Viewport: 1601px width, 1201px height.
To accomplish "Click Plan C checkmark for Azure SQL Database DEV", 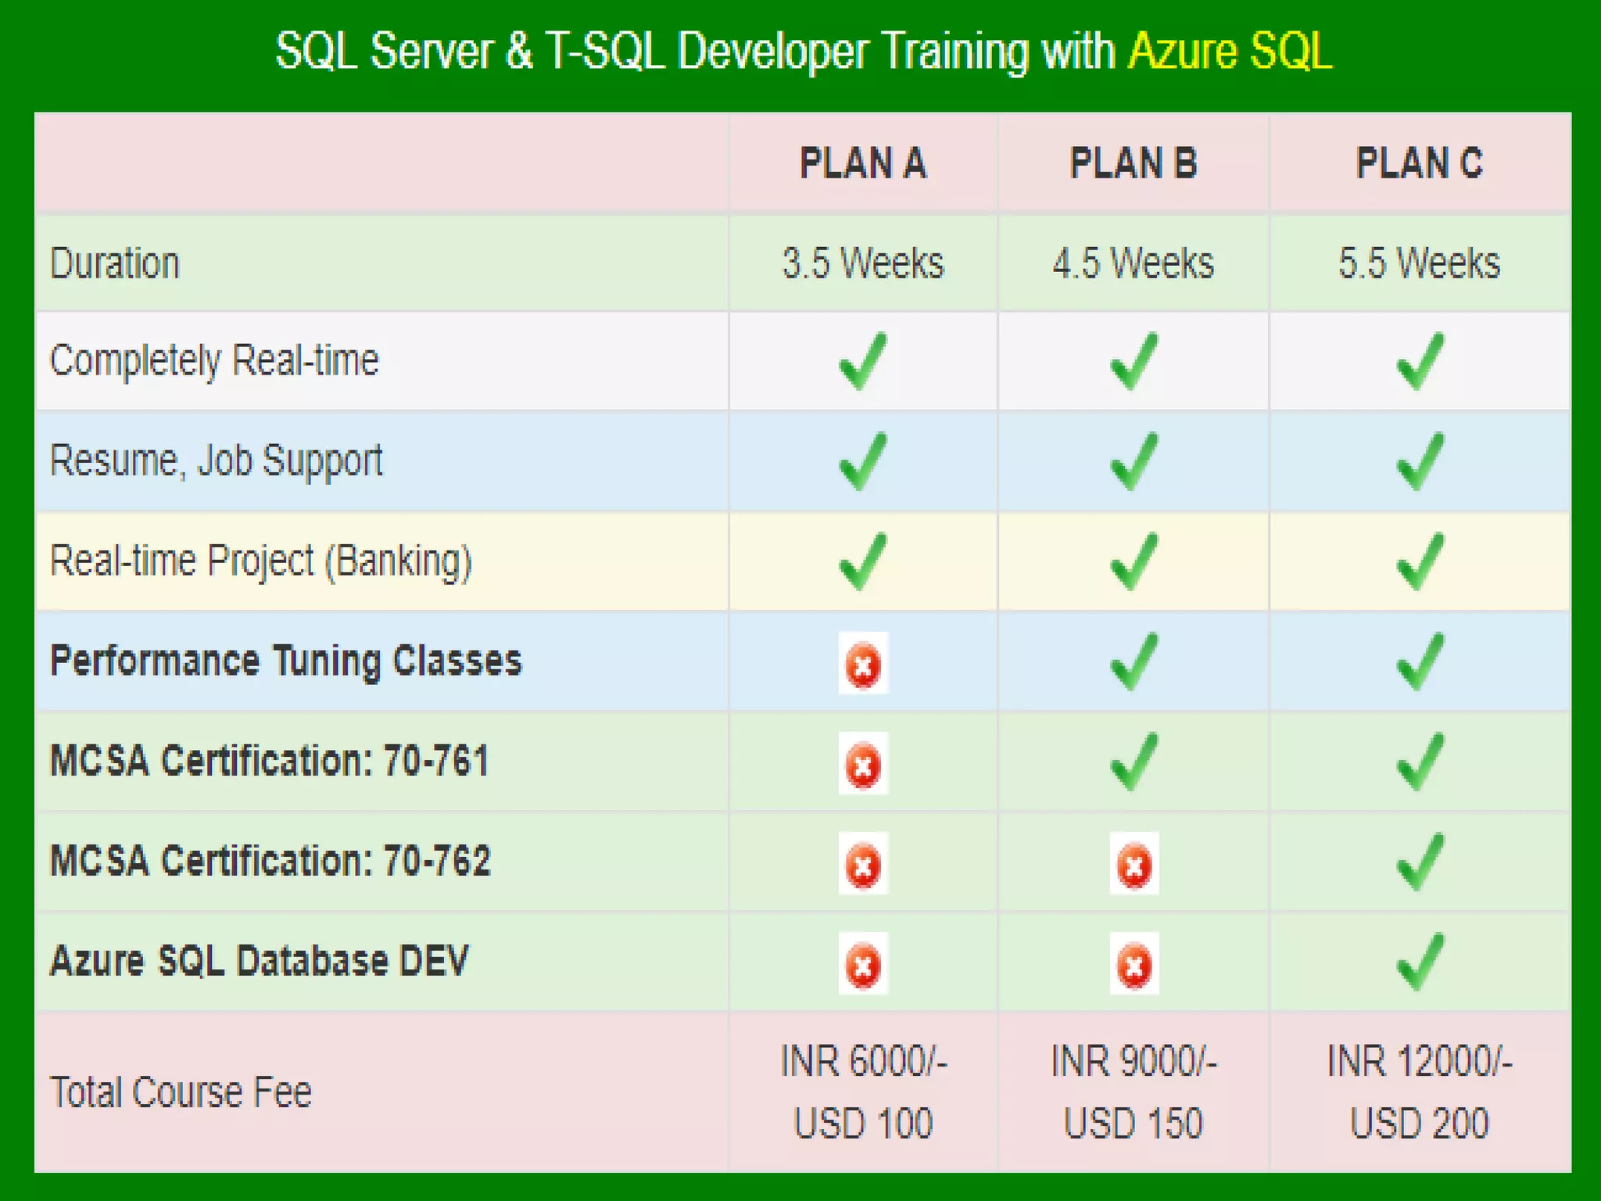I will click(1420, 962).
